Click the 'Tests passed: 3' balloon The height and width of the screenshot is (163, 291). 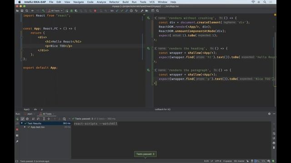(x=145, y=154)
